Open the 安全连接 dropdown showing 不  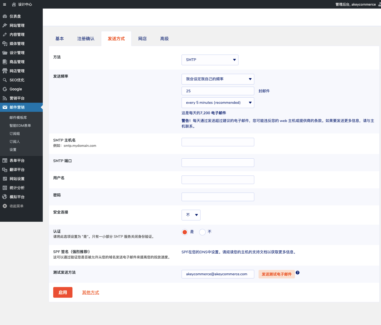(191, 215)
